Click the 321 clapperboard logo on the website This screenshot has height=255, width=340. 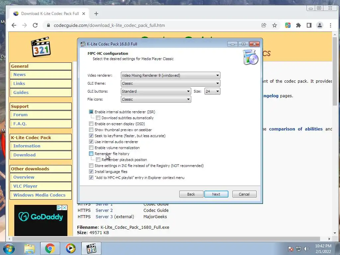pos(41,47)
